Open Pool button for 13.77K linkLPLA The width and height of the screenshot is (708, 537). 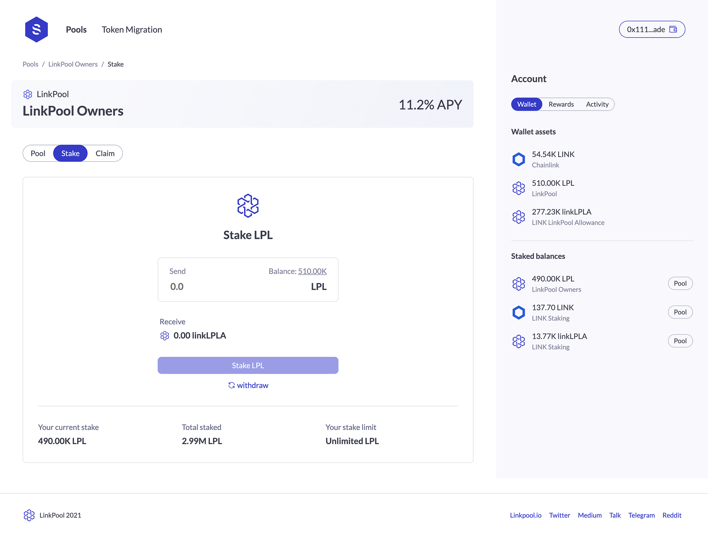click(x=680, y=341)
